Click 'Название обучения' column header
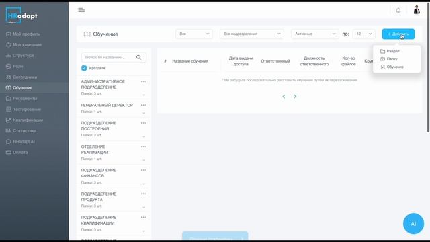The width and height of the screenshot is (430, 242). pos(190,61)
